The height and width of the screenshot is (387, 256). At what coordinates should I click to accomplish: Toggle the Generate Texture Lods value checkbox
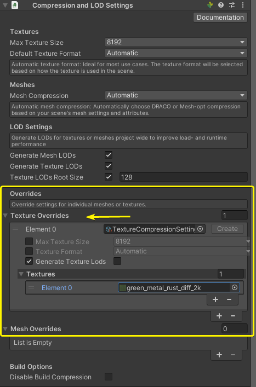tap(117, 261)
